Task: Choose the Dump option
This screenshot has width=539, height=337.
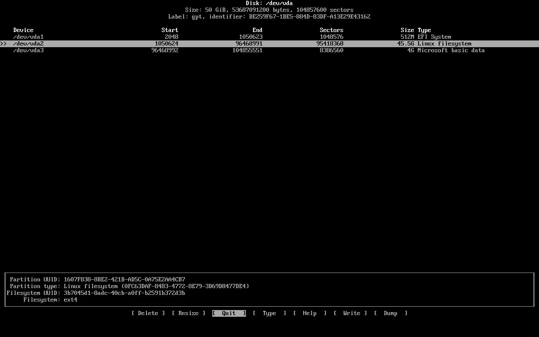Action: (x=390, y=313)
